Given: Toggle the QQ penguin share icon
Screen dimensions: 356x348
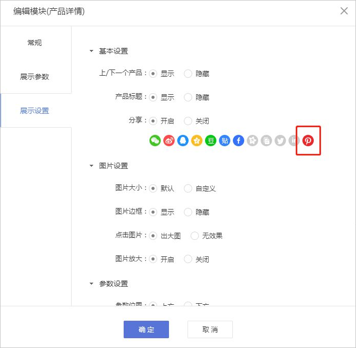Looking at the screenshot, I should point(183,141).
